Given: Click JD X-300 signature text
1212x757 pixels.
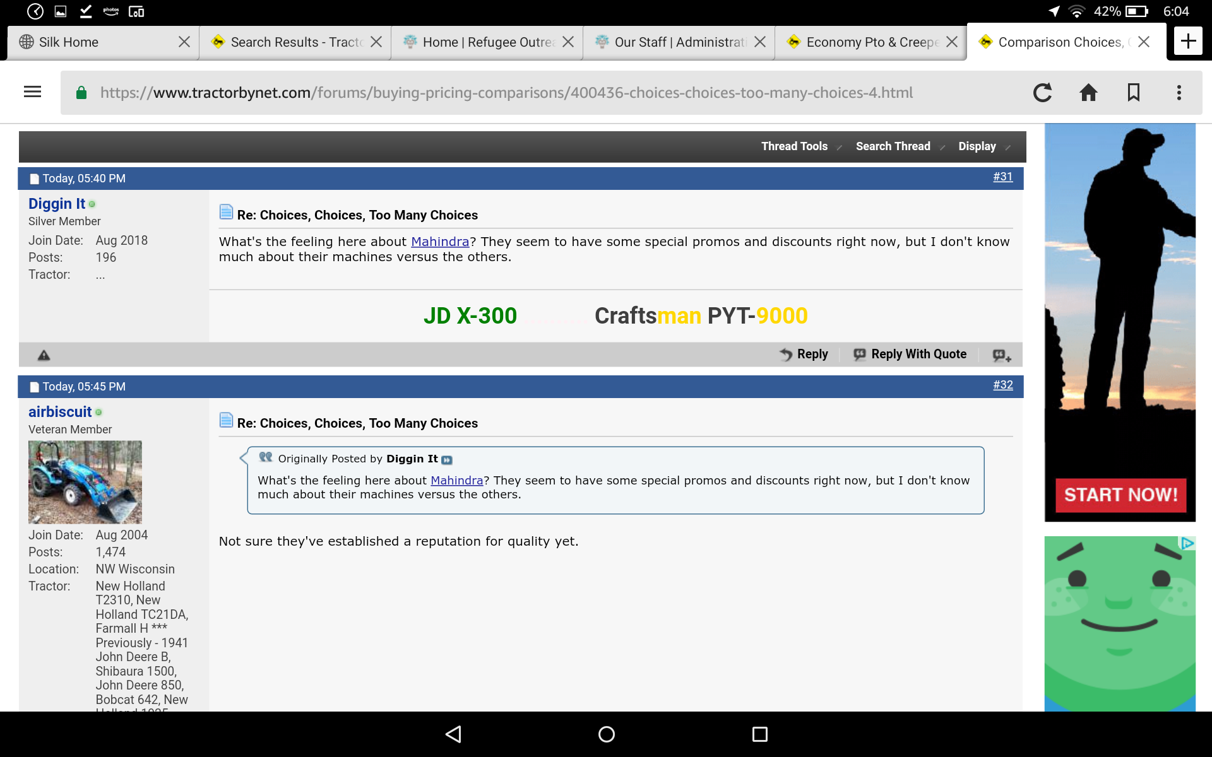Looking at the screenshot, I should 470,315.
